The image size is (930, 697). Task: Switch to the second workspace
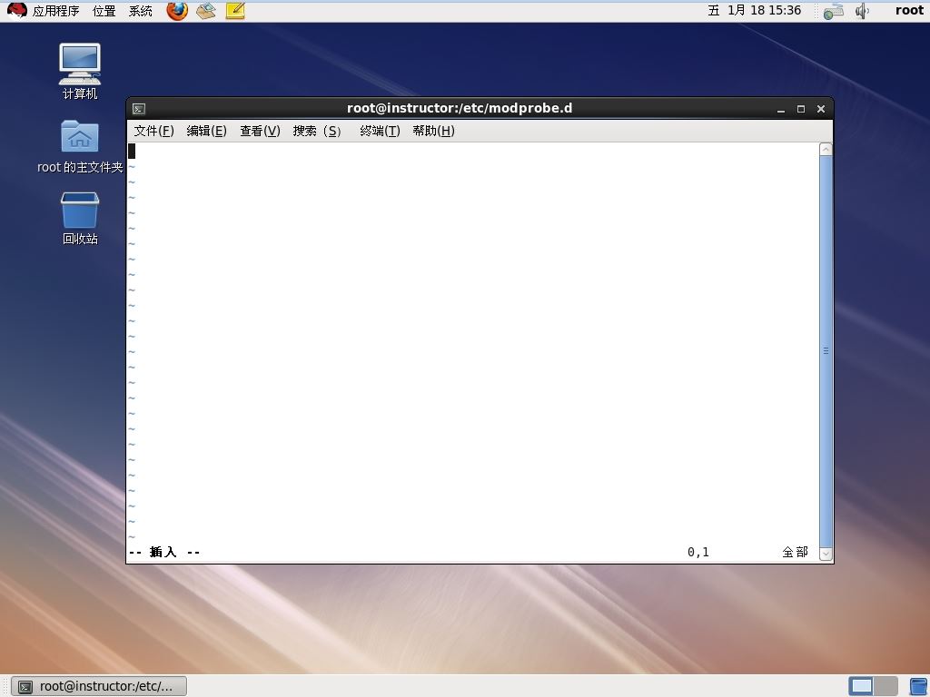885,686
